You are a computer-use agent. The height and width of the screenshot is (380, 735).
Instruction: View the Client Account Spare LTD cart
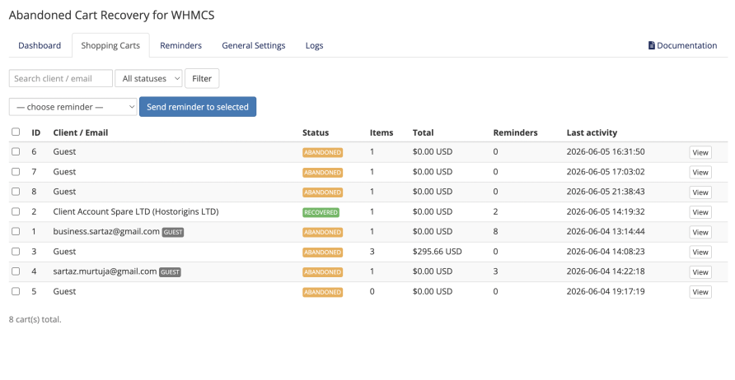tap(700, 212)
